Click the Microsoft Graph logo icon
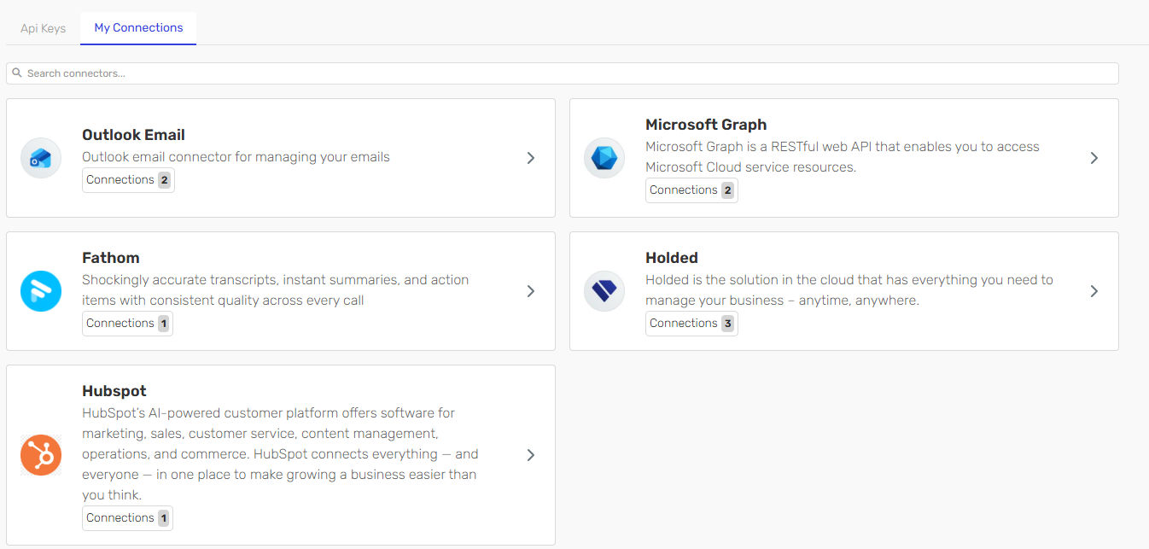This screenshot has width=1149, height=549. click(604, 158)
